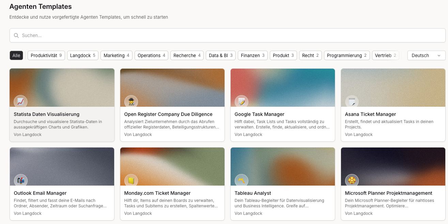Click the Microsoft Planner Projektmanagement title
The width and height of the screenshot is (448, 224).
point(389,193)
